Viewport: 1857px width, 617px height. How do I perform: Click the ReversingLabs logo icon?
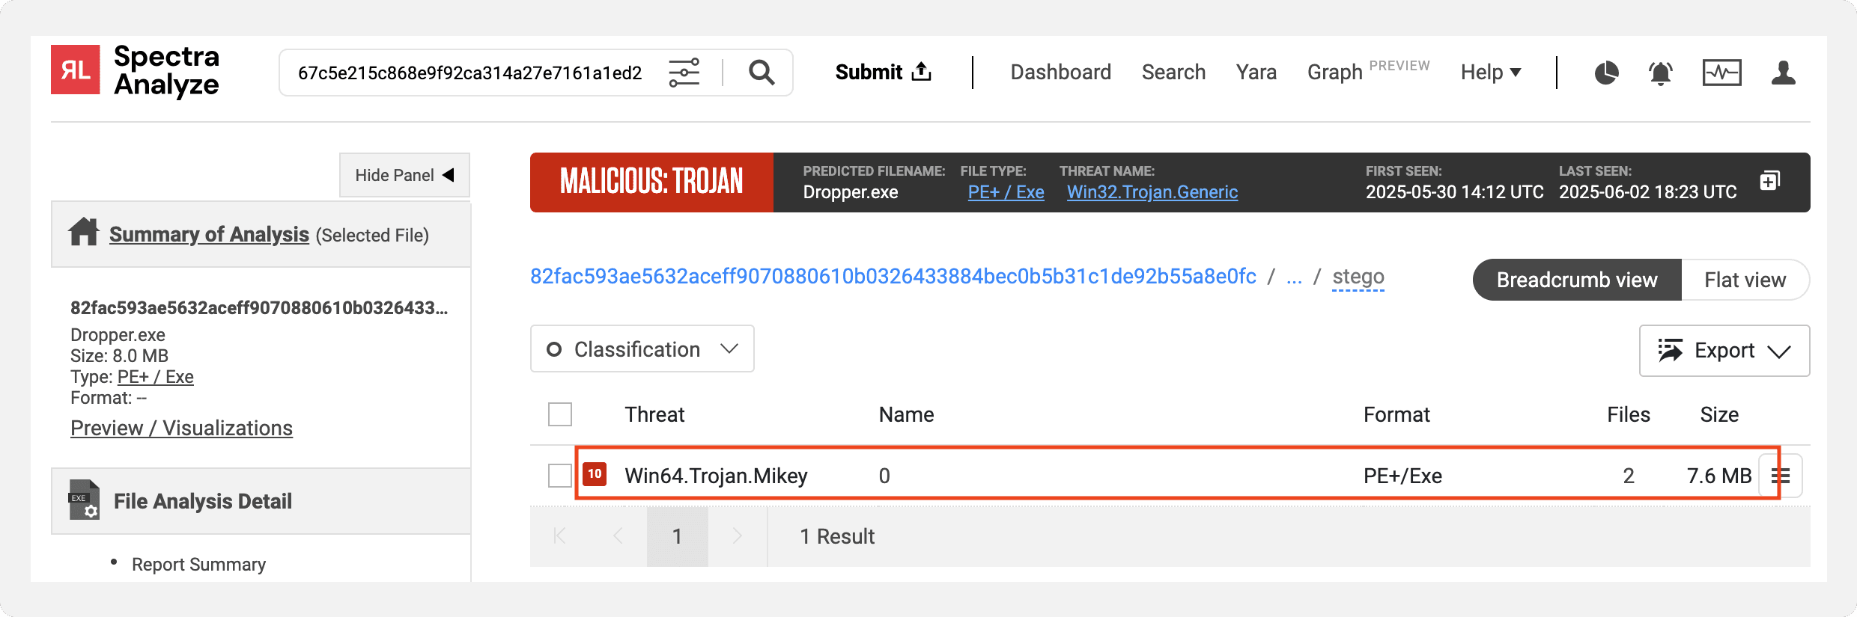tap(75, 70)
